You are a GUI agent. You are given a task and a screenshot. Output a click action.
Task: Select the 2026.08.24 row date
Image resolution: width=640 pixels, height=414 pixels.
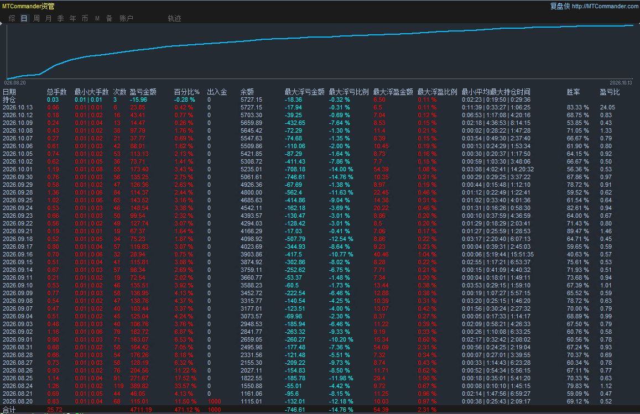(x=18, y=386)
